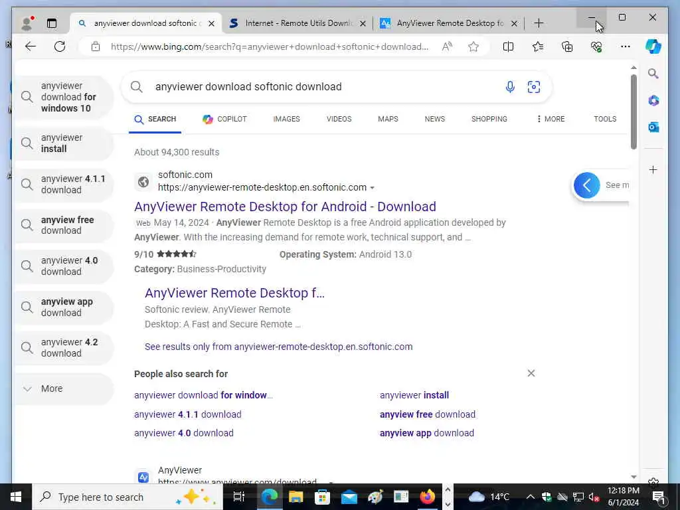Open the Edge profile icon
This screenshot has width=680, height=510.
(x=27, y=23)
